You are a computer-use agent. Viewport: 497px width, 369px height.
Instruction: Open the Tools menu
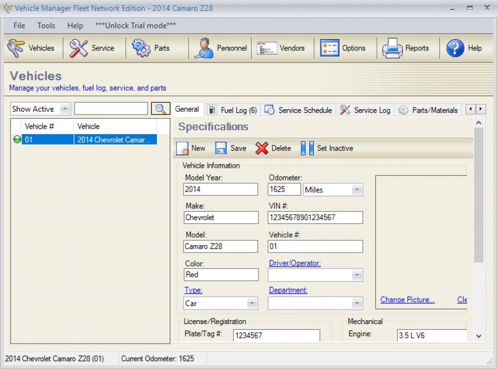47,25
